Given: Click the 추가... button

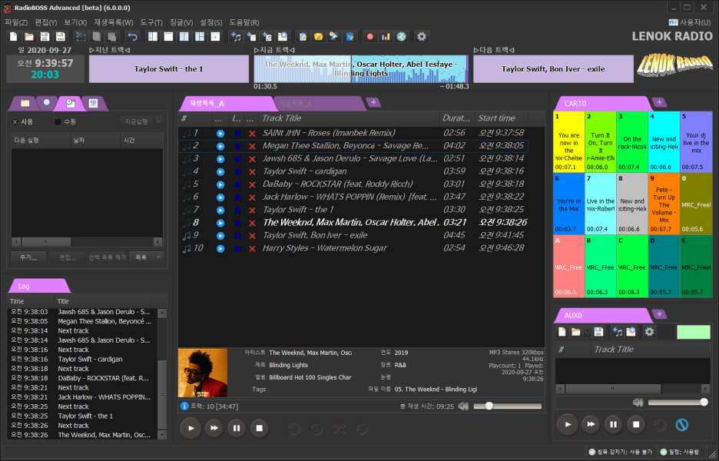Looking at the screenshot, I should (x=28, y=257).
